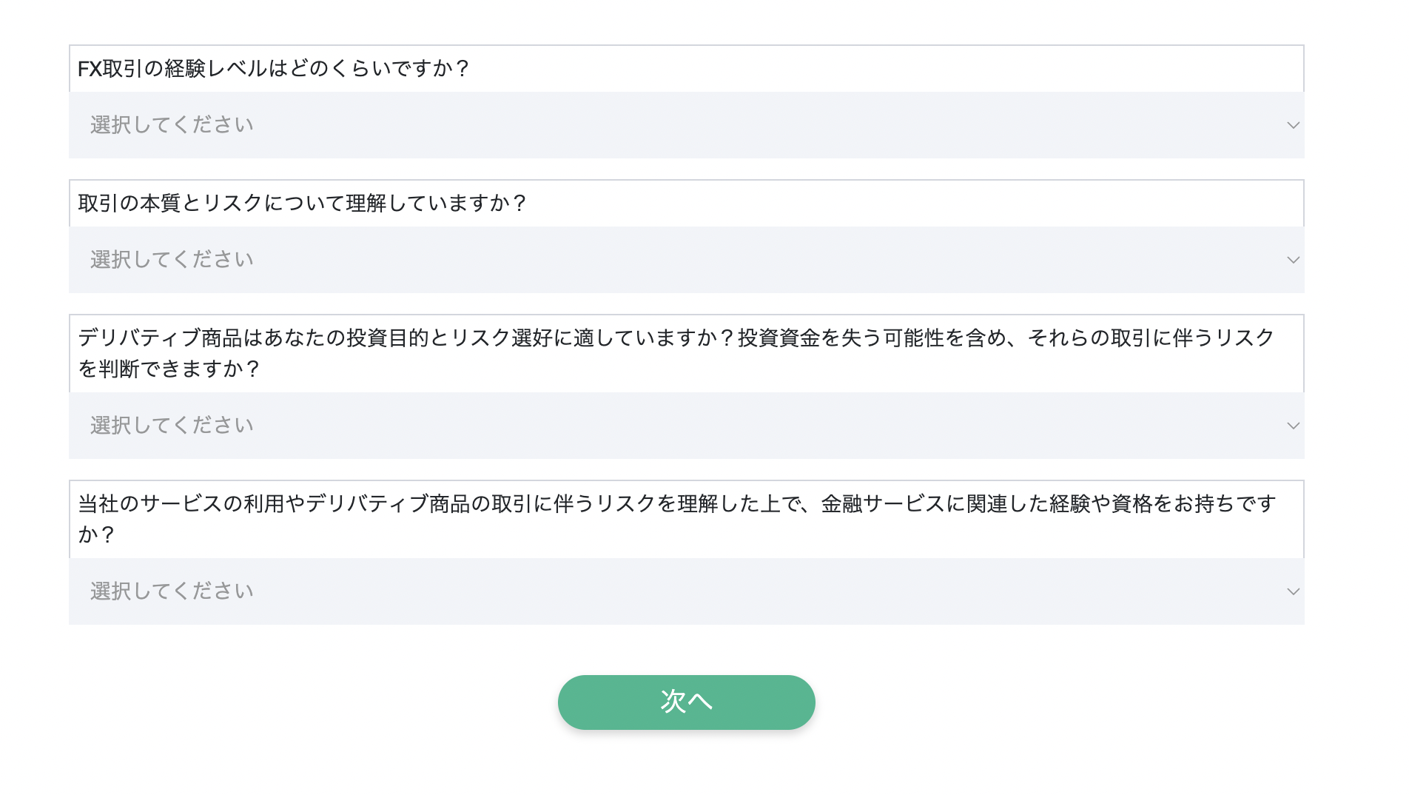Click the chevron arrow for 金融サービス経験や資格 dropdown

pos(1293,591)
